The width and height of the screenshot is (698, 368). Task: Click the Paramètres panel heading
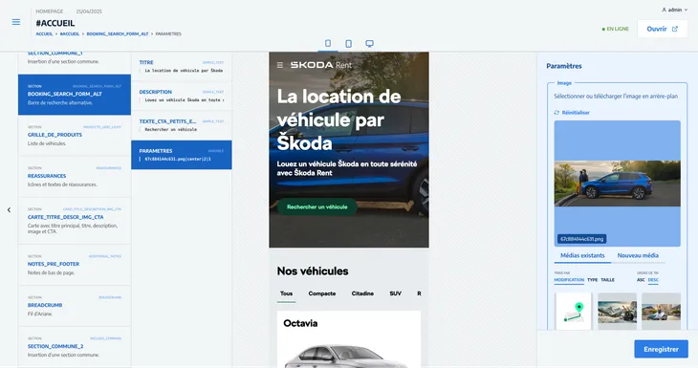(x=564, y=66)
